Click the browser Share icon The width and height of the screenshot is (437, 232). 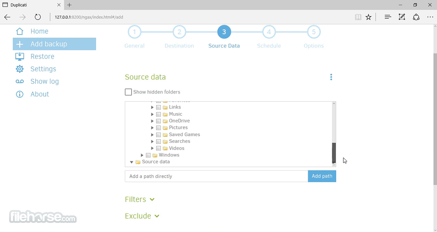[x=416, y=17]
